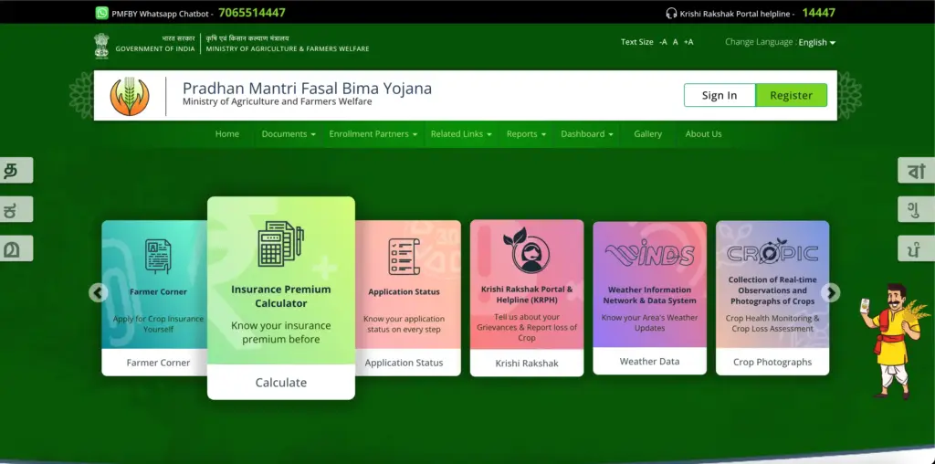This screenshot has width=935, height=464.
Task: Open the Home menu item
Action: tap(227, 134)
